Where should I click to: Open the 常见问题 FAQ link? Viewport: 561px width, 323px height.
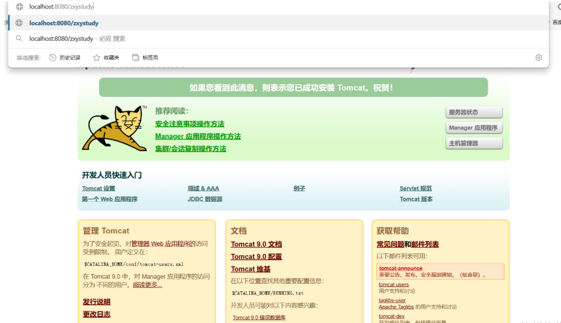(x=390, y=245)
